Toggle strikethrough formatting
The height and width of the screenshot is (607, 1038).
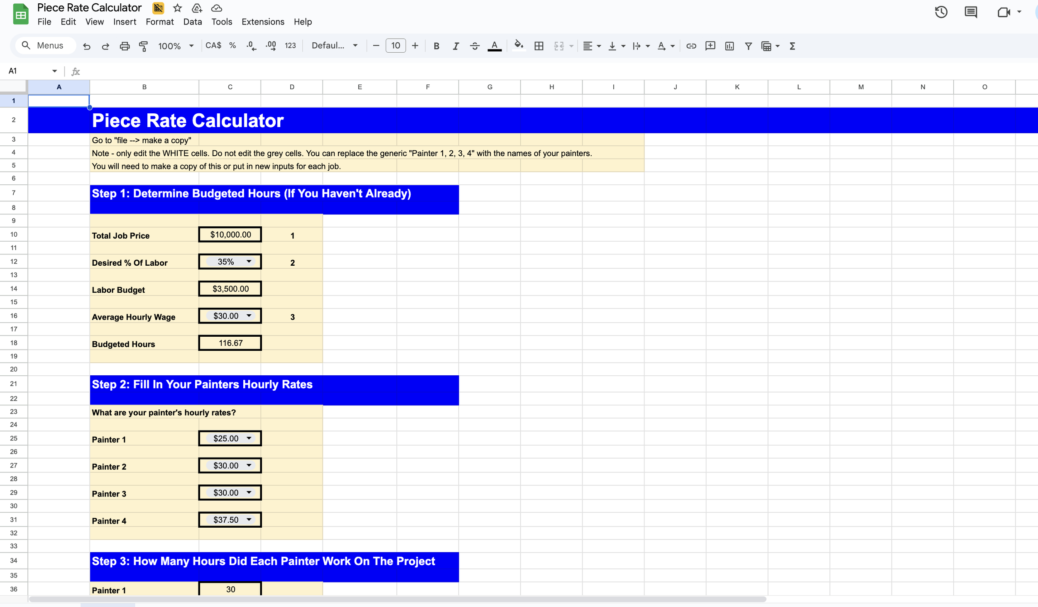point(475,46)
